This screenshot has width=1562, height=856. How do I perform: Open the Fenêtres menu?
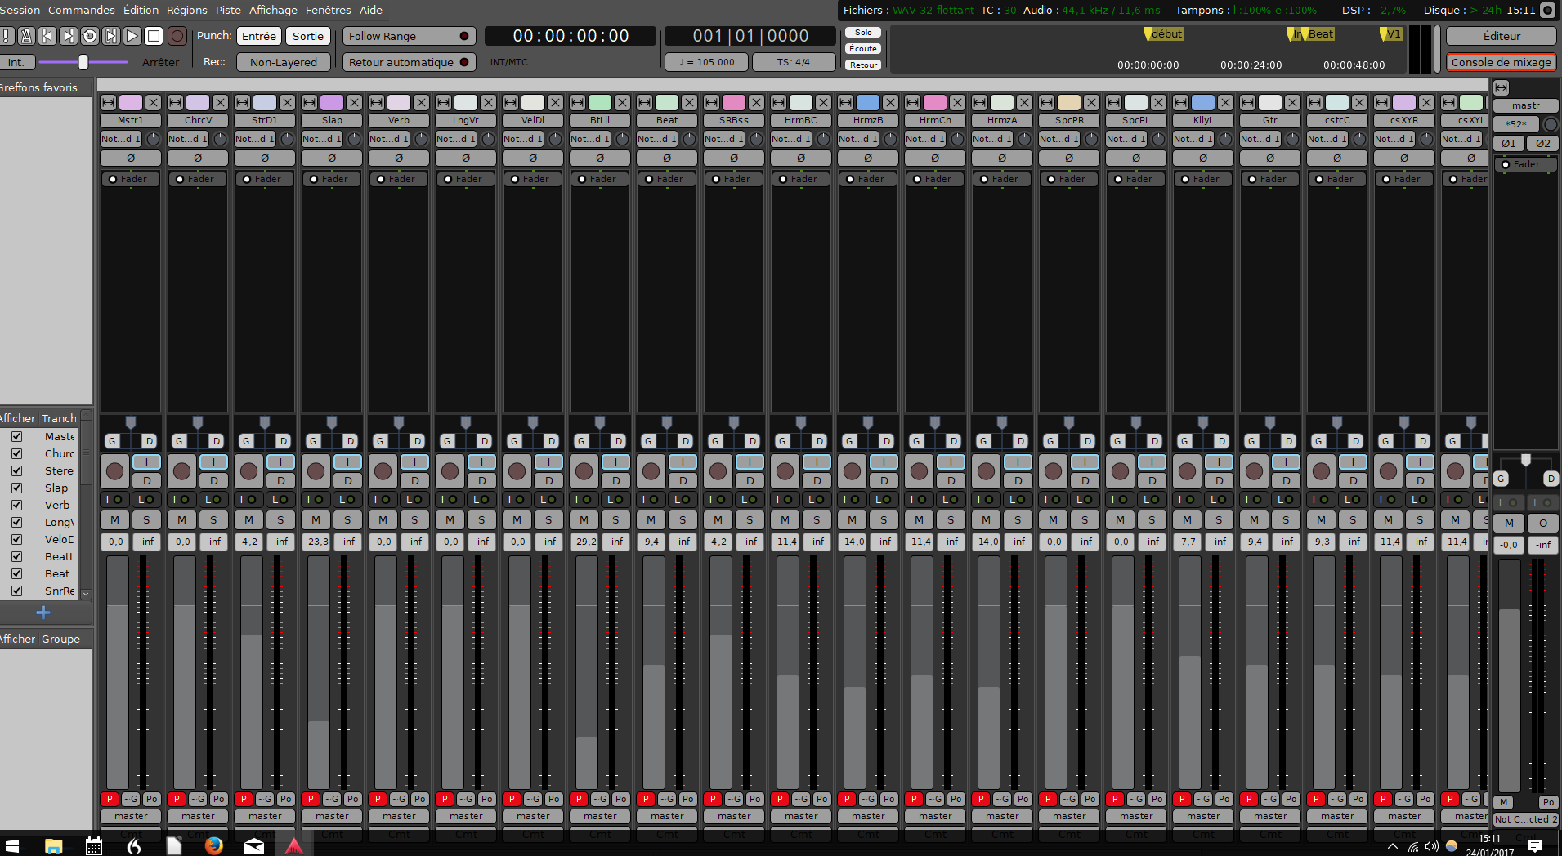[328, 10]
